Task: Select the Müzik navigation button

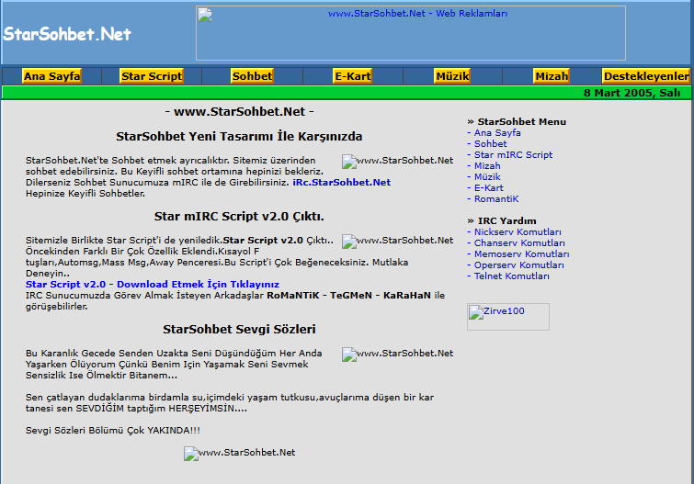Action: tap(452, 76)
